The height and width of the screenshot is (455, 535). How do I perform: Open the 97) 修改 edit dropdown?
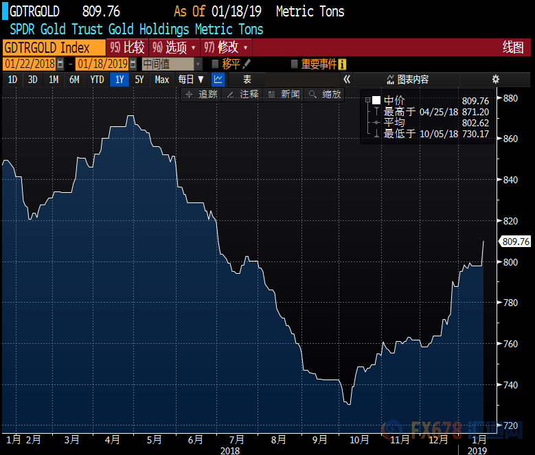point(226,47)
